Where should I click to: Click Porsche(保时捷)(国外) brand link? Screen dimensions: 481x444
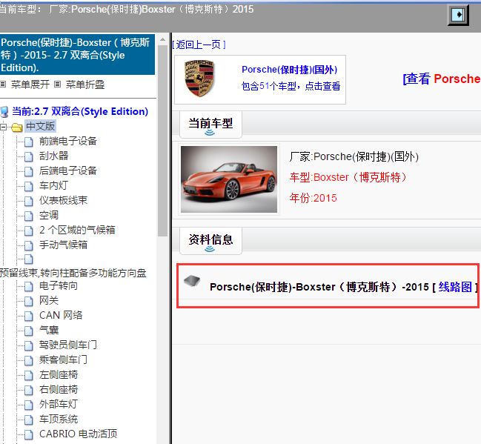tap(290, 70)
